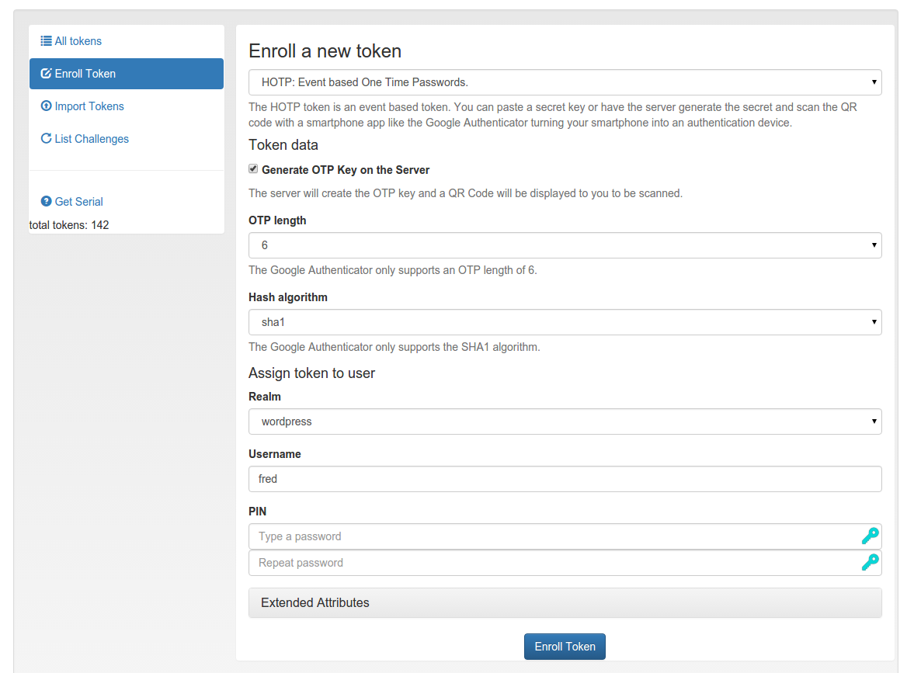This screenshot has height=673, width=914.
Task: Click the Username label
Action: pyautogui.click(x=275, y=454)
